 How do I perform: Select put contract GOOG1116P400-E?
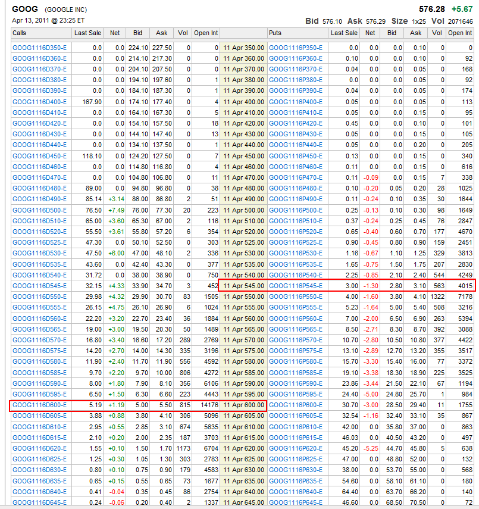coord(296,102)
